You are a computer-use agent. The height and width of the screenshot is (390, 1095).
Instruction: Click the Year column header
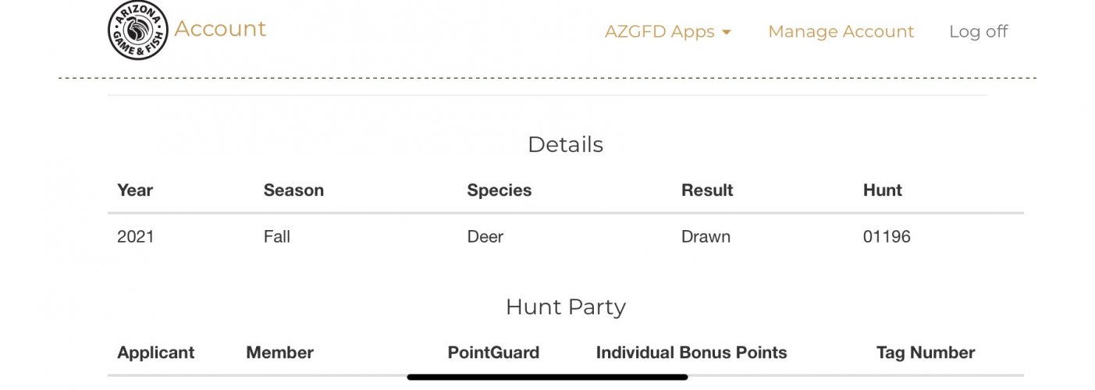pos(135,190)
